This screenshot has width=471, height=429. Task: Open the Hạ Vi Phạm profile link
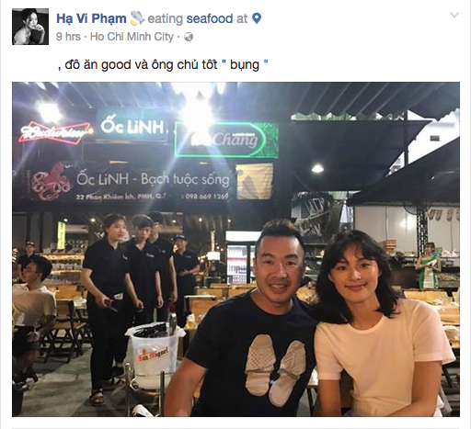(x=91, y=18)
